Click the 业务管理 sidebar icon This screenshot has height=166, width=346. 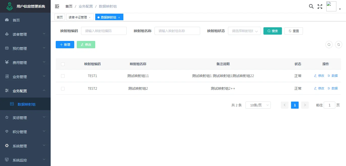pos(7,77)
